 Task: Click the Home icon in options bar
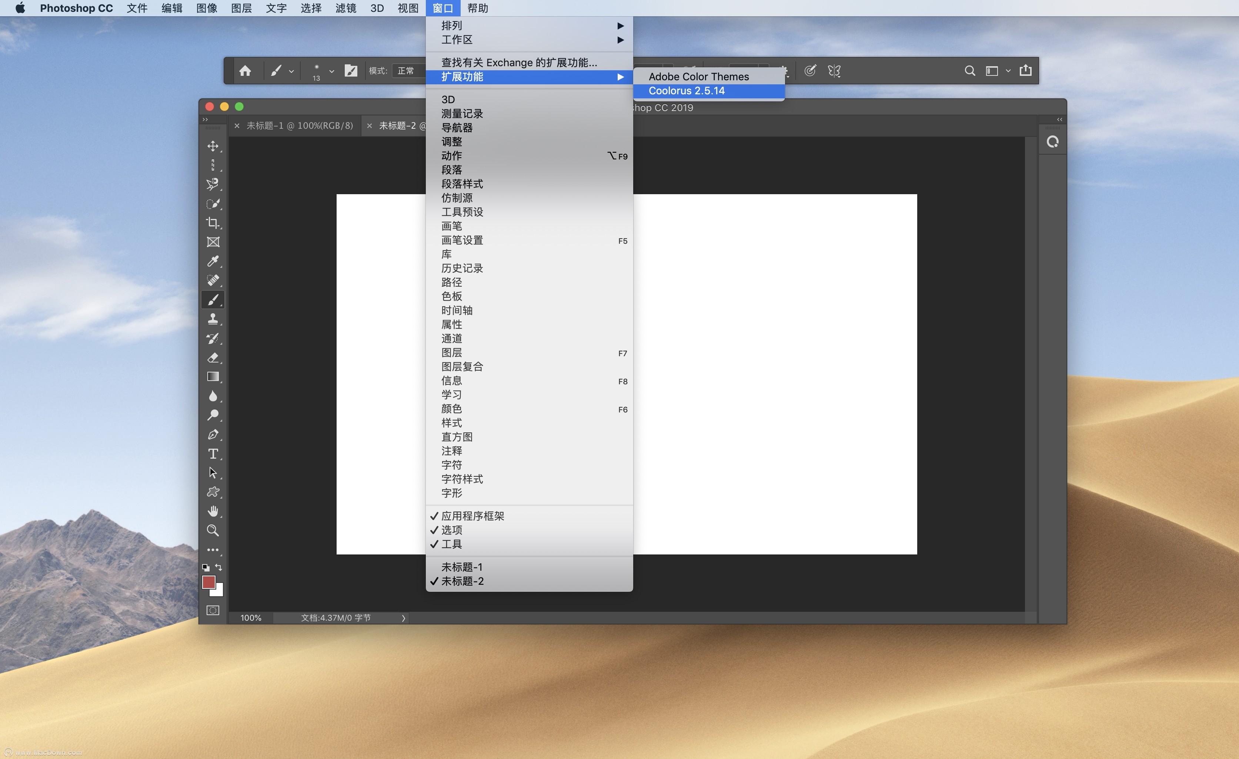point(245,71)
